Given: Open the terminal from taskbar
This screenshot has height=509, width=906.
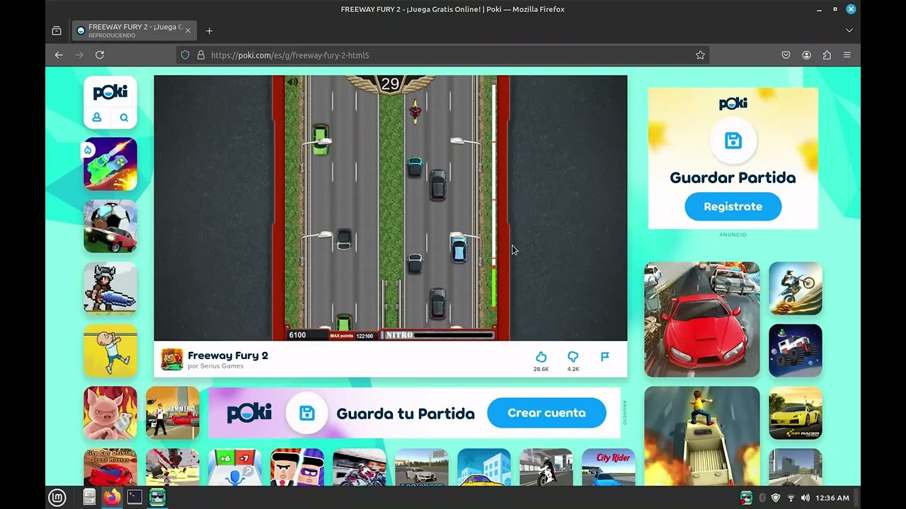Looking at the screenshot, I should pyautogui.click(x=134, y=498).
